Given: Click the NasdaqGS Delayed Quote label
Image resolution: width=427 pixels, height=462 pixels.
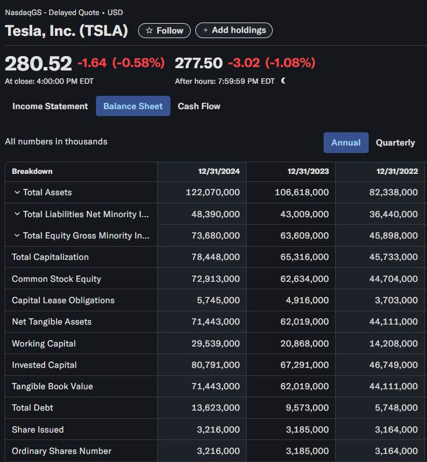Looking at the screenshot, I should (x=64, y=13).
